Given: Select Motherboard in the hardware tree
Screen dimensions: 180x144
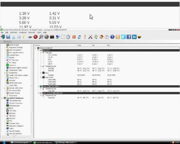Looking at the screenshot, I should pos(14,106).
